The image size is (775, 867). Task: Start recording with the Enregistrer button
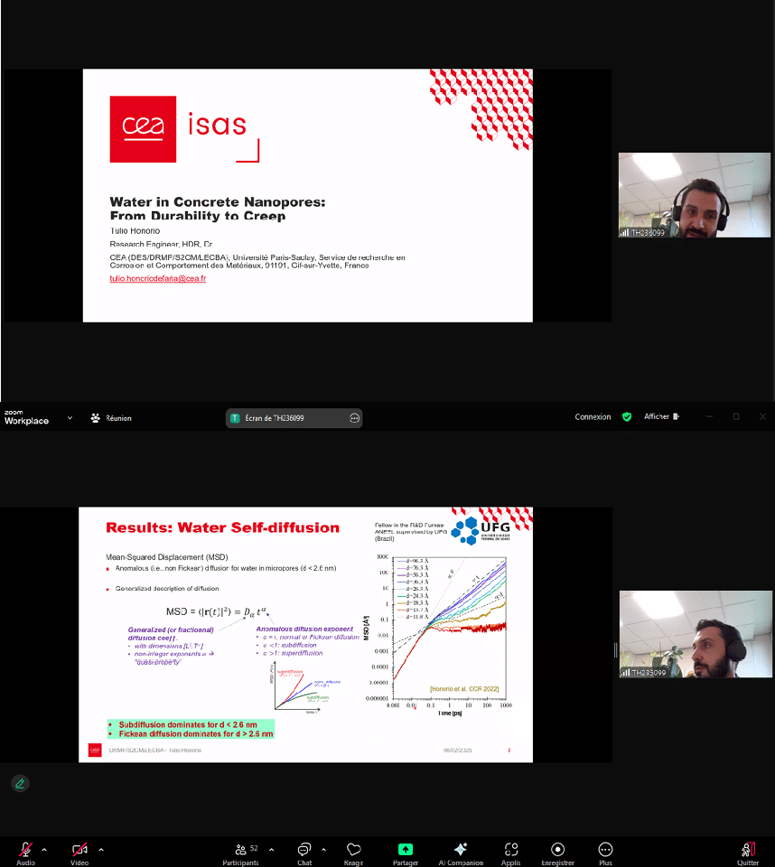click(557, 853)
